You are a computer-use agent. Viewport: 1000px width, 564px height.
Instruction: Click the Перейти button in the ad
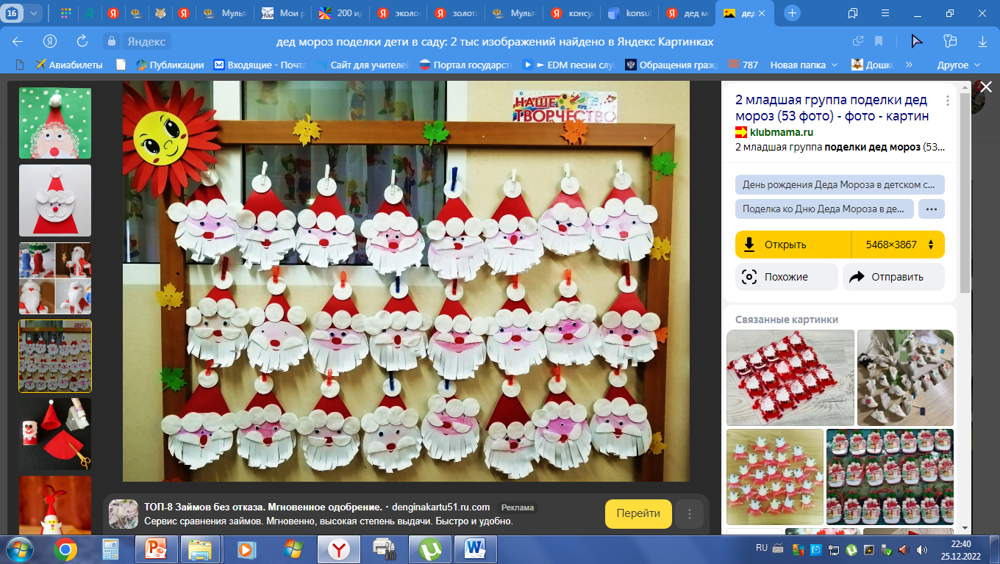tap(638, 513)
